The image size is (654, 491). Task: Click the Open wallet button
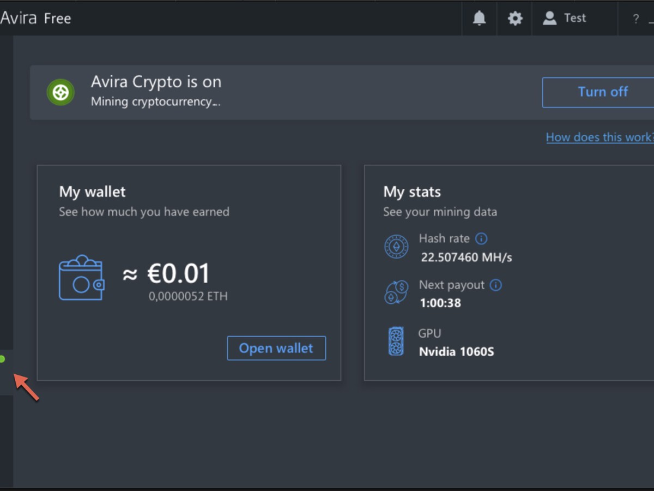[x=276, y=348]
